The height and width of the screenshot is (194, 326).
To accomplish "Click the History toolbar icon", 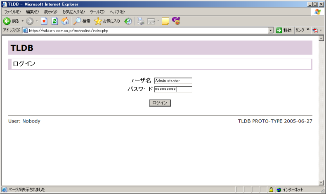I will 128,21.
